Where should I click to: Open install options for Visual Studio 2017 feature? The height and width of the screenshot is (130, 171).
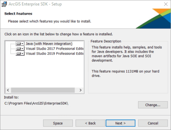20,49
